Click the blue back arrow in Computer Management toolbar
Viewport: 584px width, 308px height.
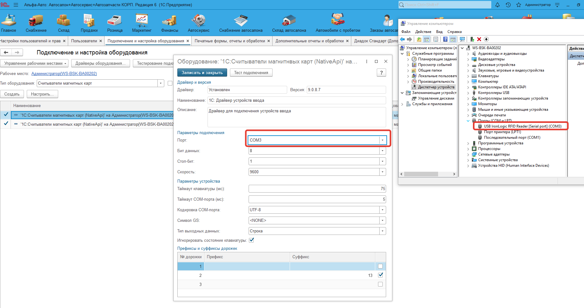402,39
